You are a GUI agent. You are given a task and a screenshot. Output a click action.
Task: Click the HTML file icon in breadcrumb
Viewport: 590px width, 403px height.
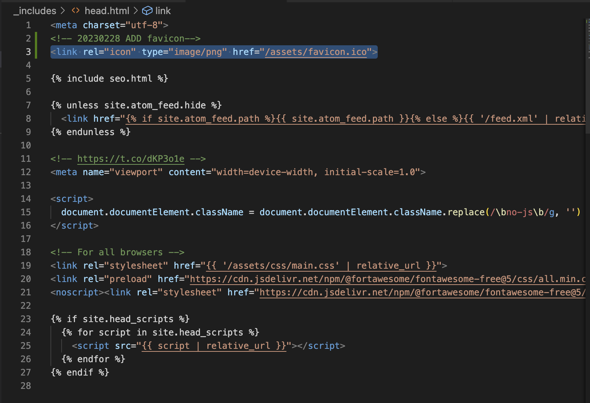click(x=76, y=11)
